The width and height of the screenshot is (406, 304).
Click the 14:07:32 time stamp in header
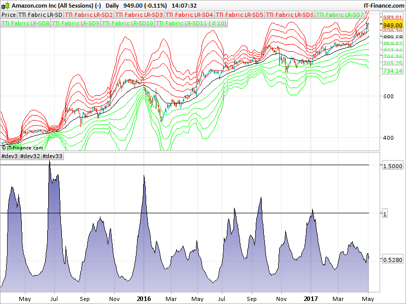point(184,6)
